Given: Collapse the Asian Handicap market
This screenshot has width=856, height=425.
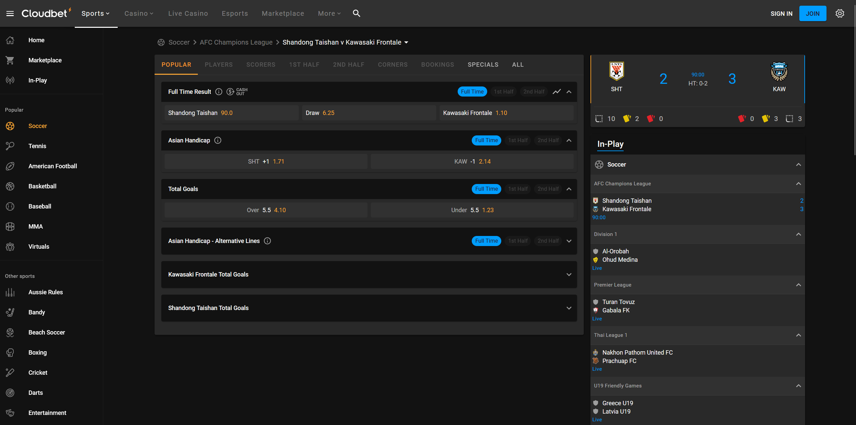Looking at the screenshot, I should pyautogui.click(x=569, y=140).
